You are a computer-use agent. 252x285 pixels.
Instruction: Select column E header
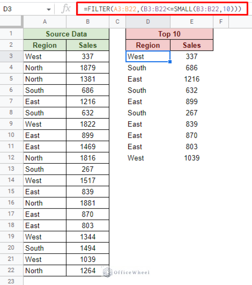pos(192,22)
